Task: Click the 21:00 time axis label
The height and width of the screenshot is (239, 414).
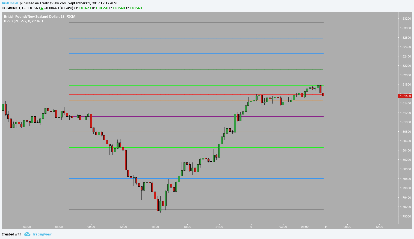Action: [x=219, y=227]
